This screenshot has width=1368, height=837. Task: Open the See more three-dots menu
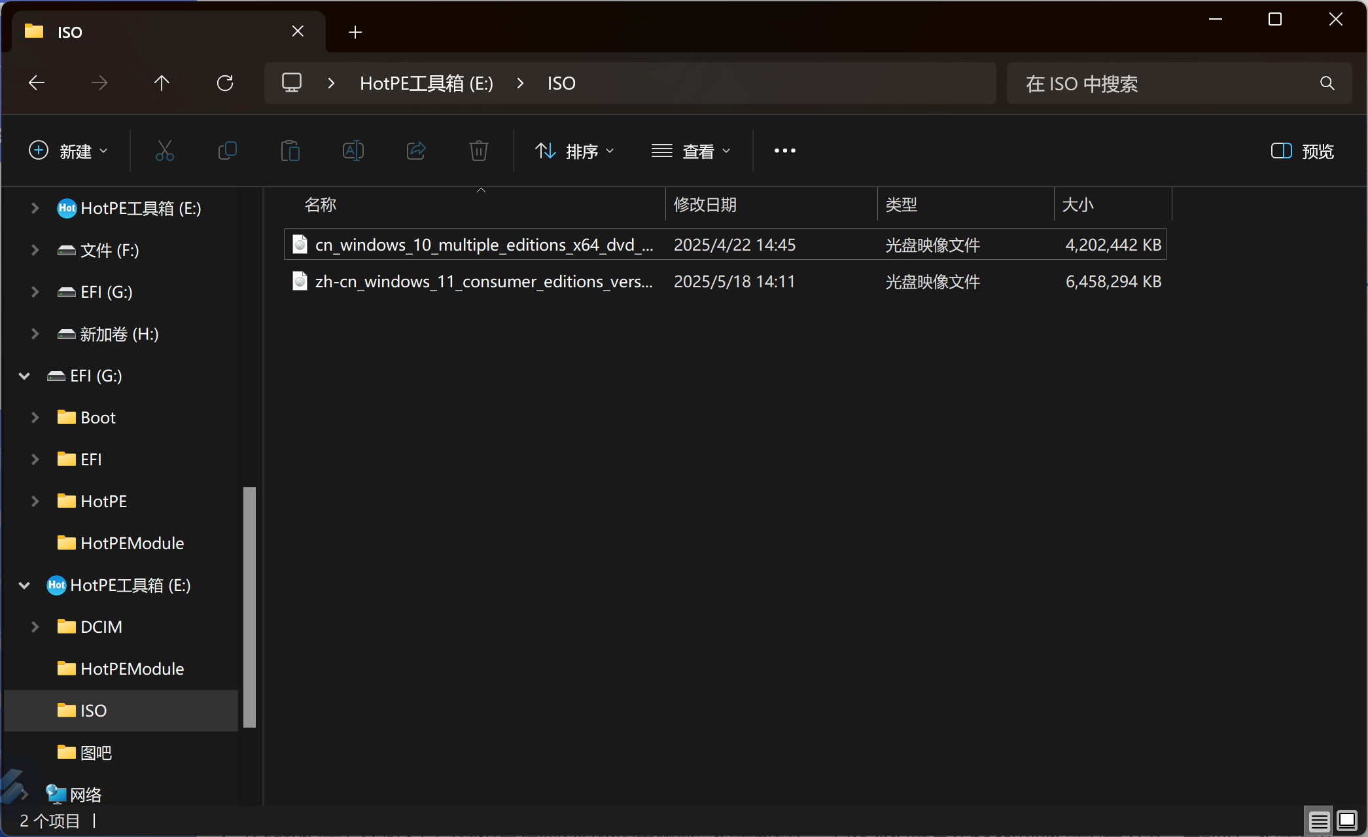coord(785,151)
